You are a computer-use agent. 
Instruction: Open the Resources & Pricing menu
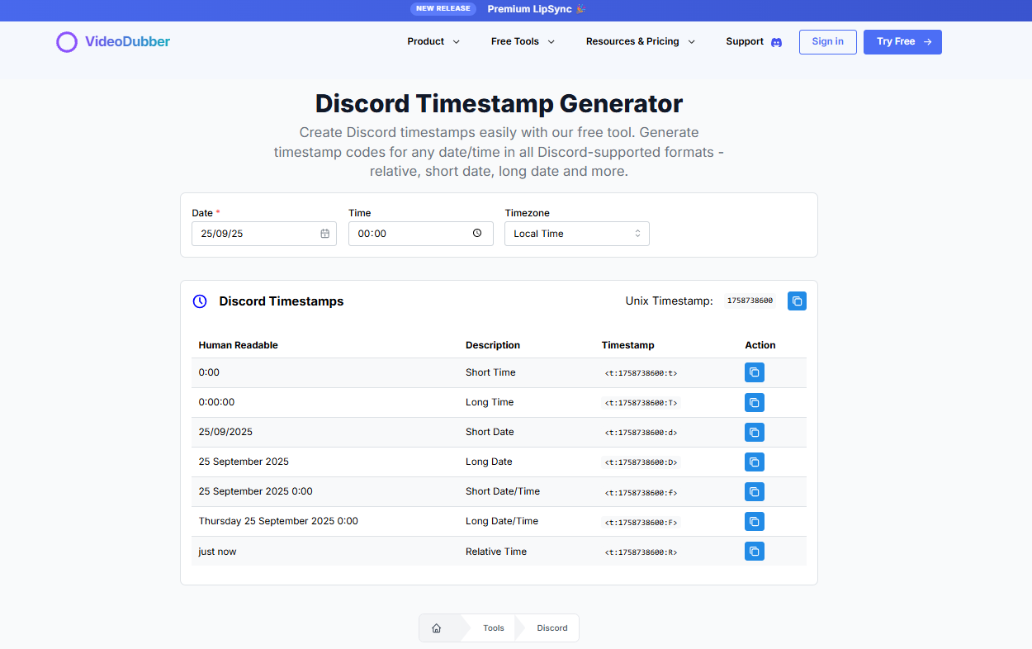pyautogui.click(x=640, y=41)
